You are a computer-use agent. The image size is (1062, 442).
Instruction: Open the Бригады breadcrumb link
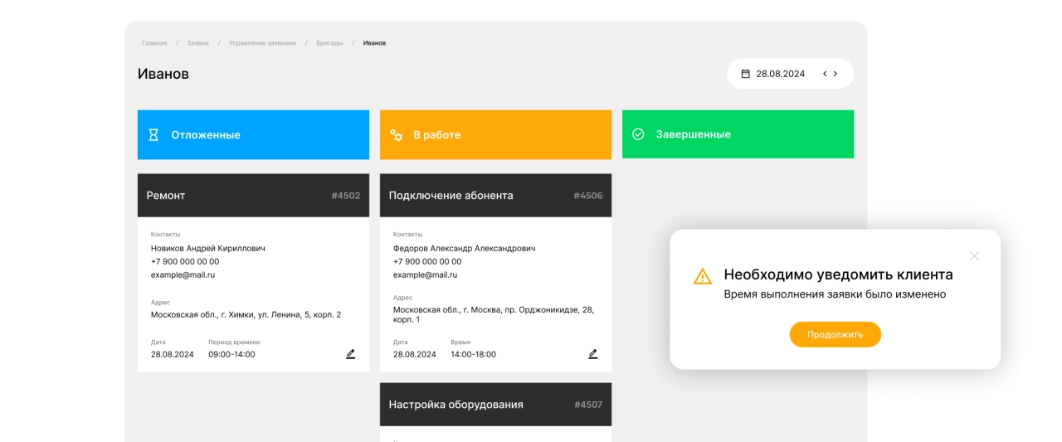tap(329, 43)
